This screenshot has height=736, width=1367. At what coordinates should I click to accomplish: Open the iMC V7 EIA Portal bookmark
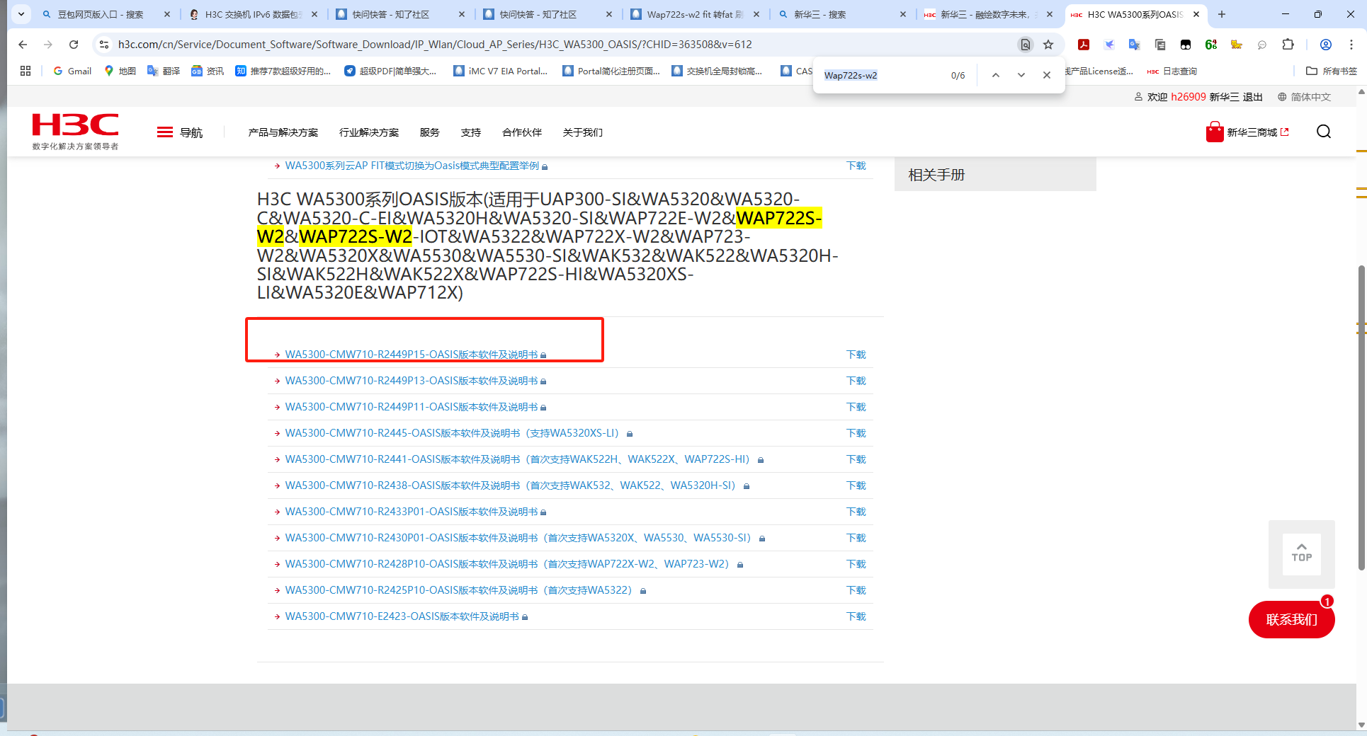point(501,71)
